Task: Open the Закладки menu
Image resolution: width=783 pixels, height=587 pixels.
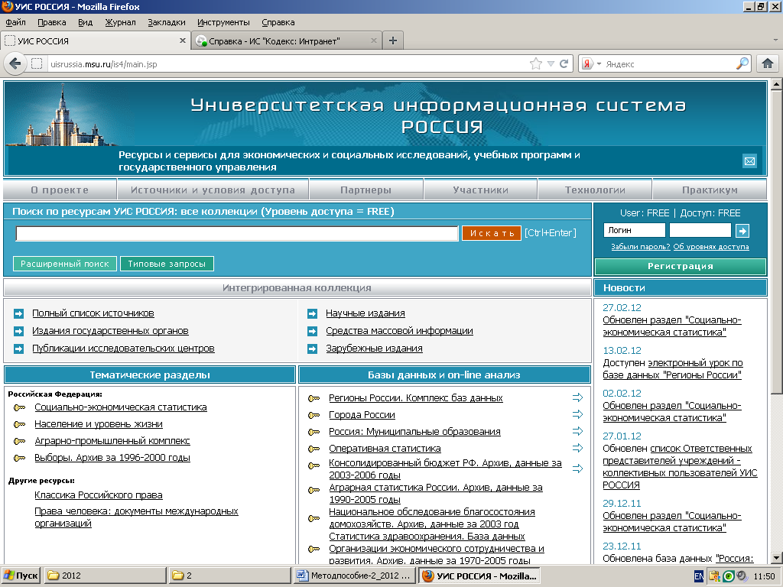Action: 166,22
